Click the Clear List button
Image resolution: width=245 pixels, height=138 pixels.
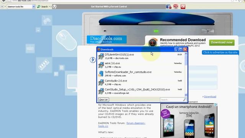pos(103,100)
